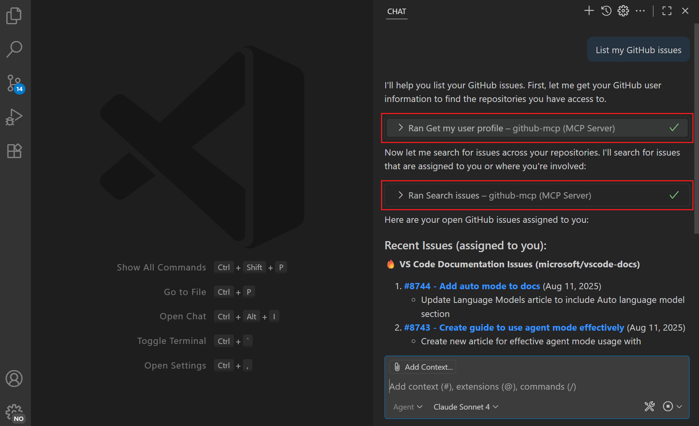699x426 pixels.
Task: Expand the Ran Get my user profile step
Action: pos(401,128)
